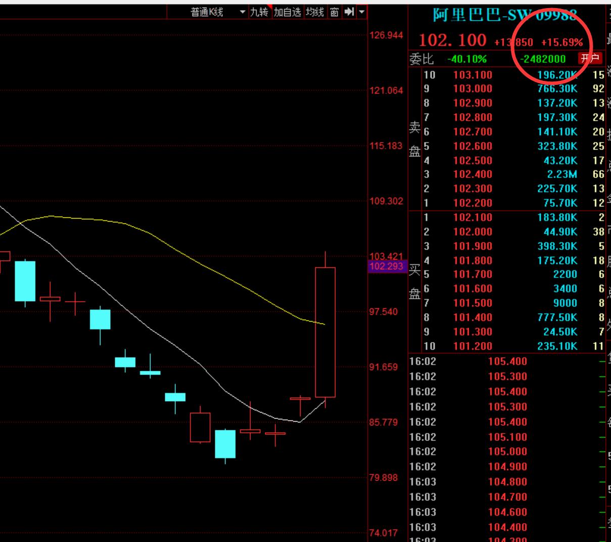This screenshot has height=542, width=611.
Task: Click sell price 102.600
Action: click(473, 146)
